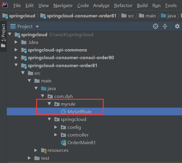Click the D:\work\springcloud path text
The width and height of the screenshot is (182, 163).
click(71, 35)
